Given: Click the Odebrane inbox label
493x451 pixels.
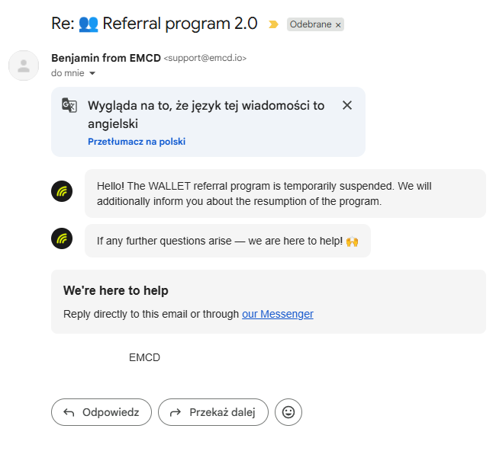Looking at the screenshot, I should 310,24.
